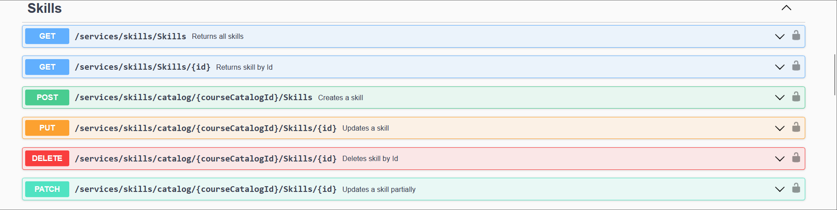This screenshot has width=837, height=210.
Task: Click the Skills section heading
Action: click(x=45, y=8)
